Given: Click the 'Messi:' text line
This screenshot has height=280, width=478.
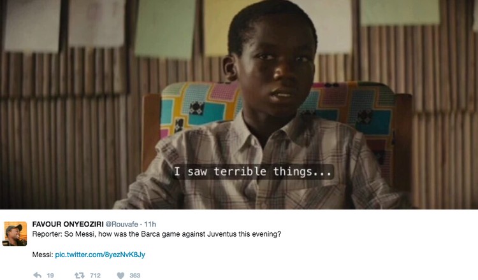Looking at the screenshot, I should point(43,255).
